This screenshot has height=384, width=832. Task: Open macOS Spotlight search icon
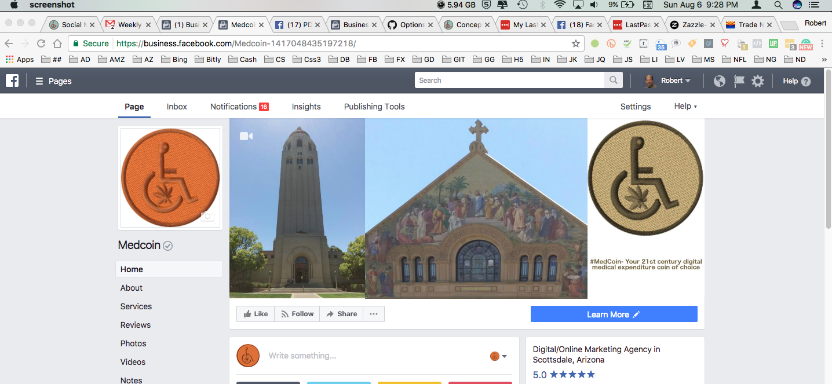pos(778,5)
